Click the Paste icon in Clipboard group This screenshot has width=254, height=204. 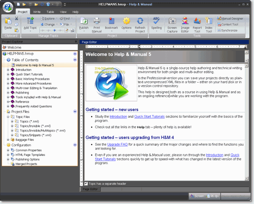(8, 21)
